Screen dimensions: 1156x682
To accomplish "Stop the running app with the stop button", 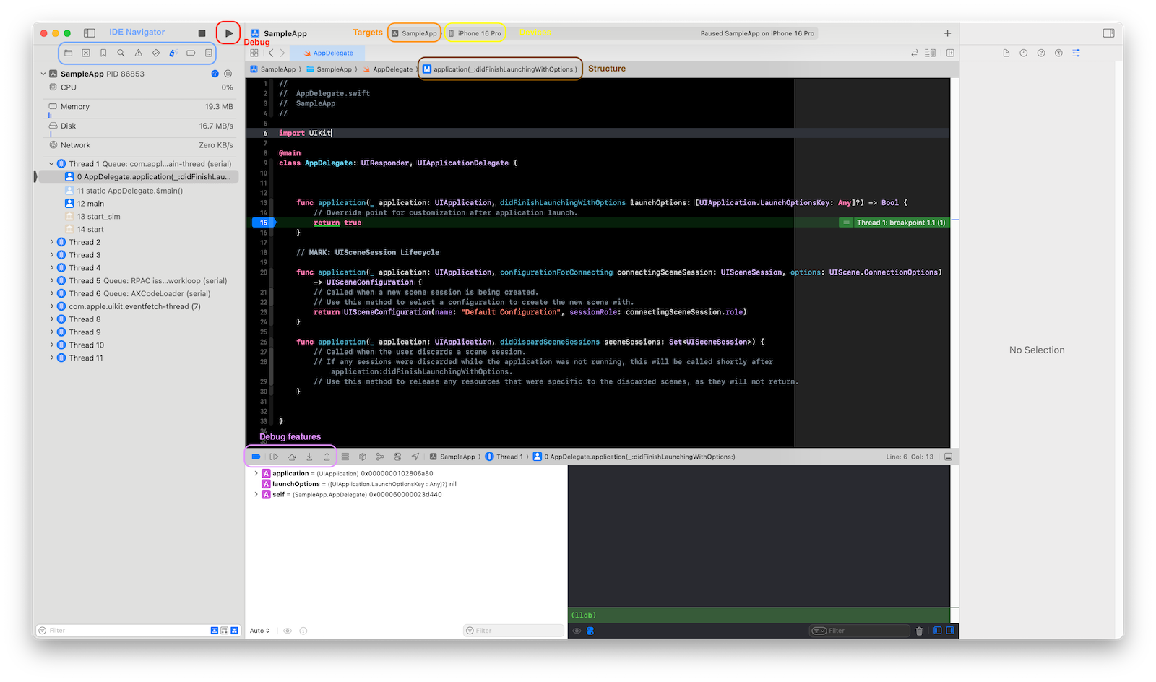I will click(x=202, y=33).
